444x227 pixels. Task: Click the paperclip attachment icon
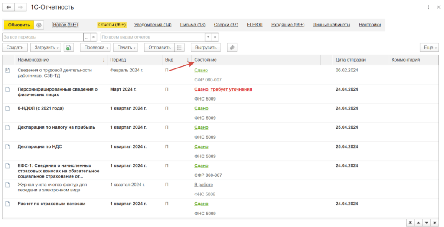click(x=232, y=48)
